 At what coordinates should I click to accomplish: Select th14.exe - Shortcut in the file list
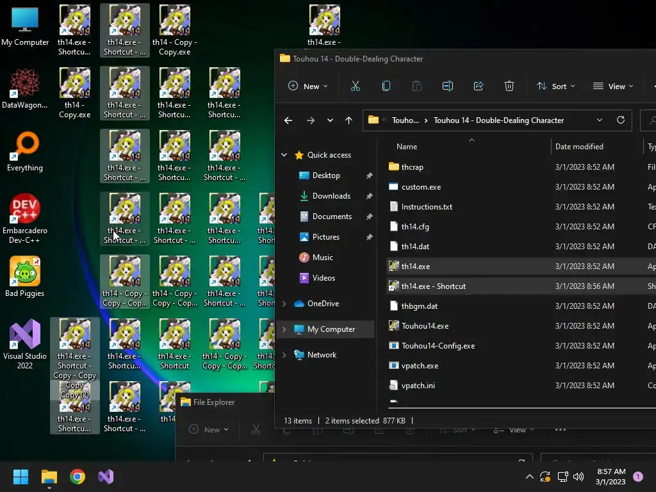tap(434, 286)
